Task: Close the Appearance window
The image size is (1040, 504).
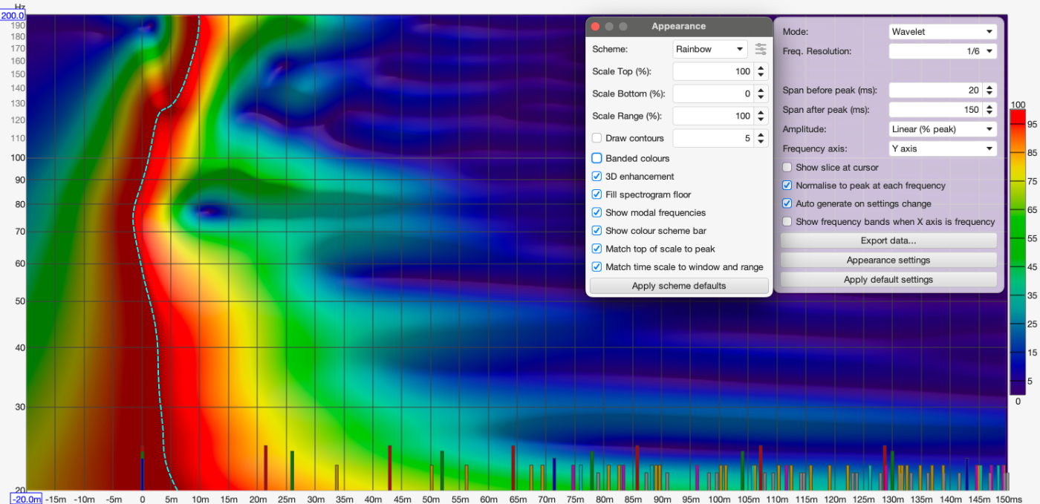Action: [x=595, y=27]
